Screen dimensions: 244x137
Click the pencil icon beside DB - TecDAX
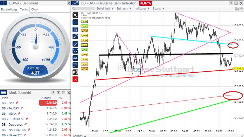[x=22, y=108]
